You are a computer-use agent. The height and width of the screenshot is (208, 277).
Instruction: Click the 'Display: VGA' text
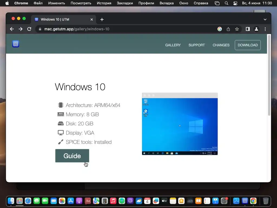click(x=80, y=133)
